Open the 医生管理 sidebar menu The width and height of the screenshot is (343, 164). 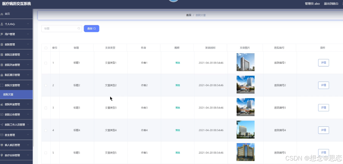pyautogui.click(x=16, y=135)
